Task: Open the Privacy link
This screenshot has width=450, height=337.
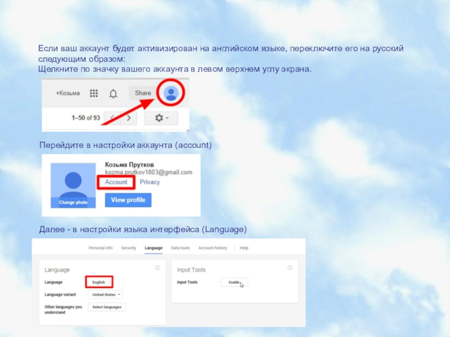Action: (150, 182)
